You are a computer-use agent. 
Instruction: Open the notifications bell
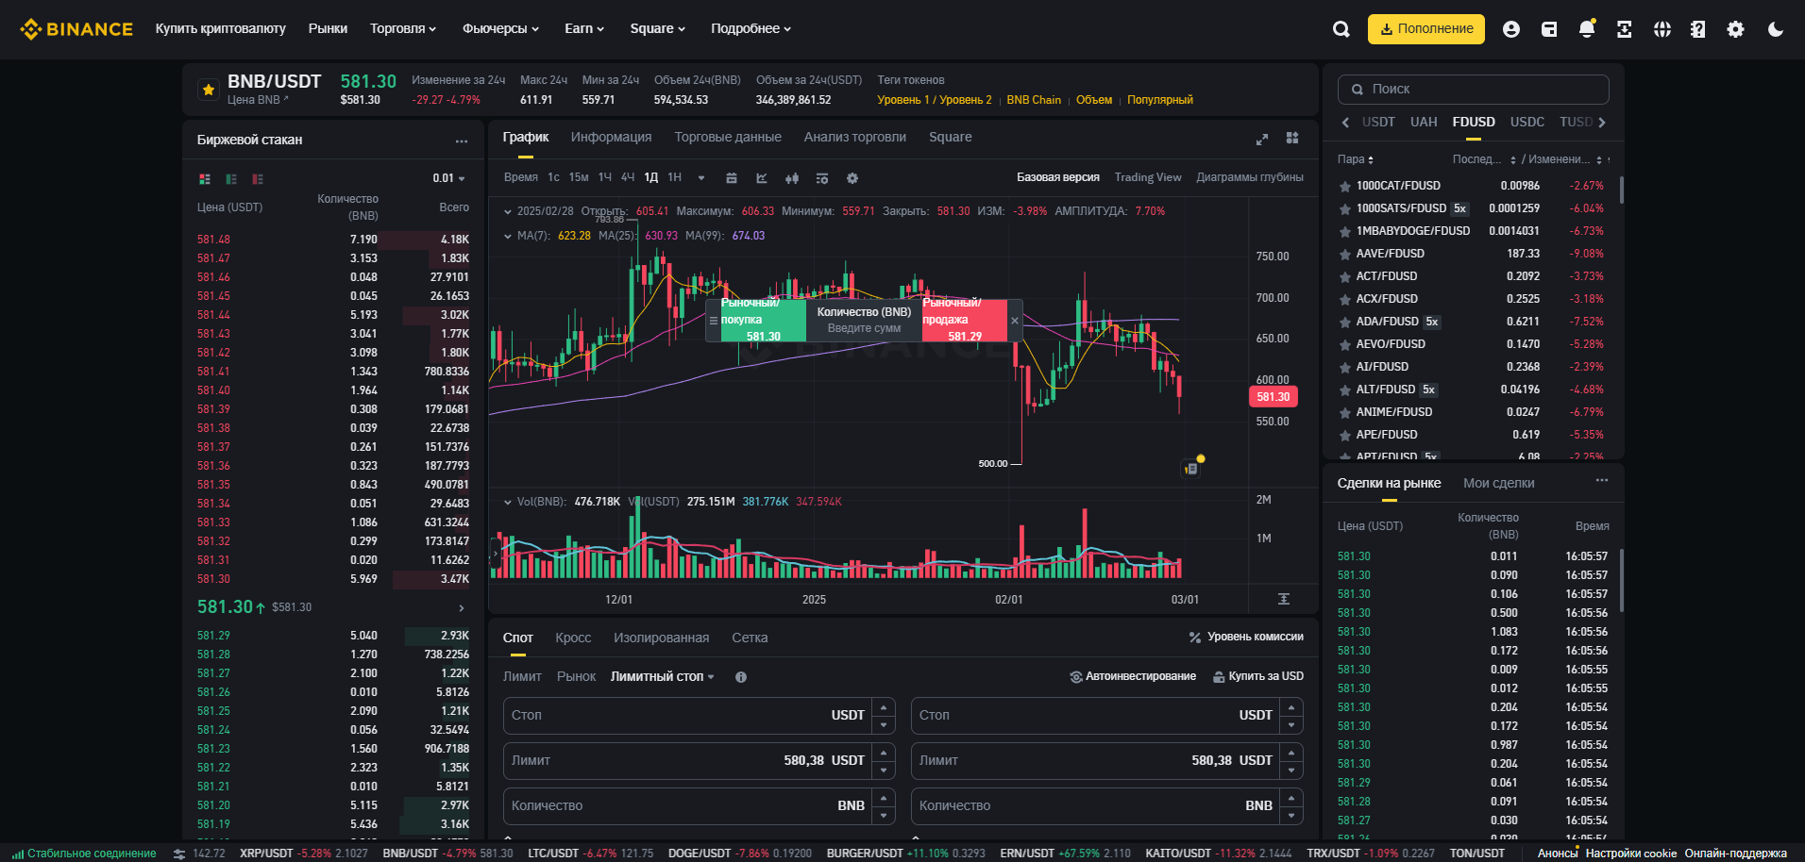point(1587,29)
